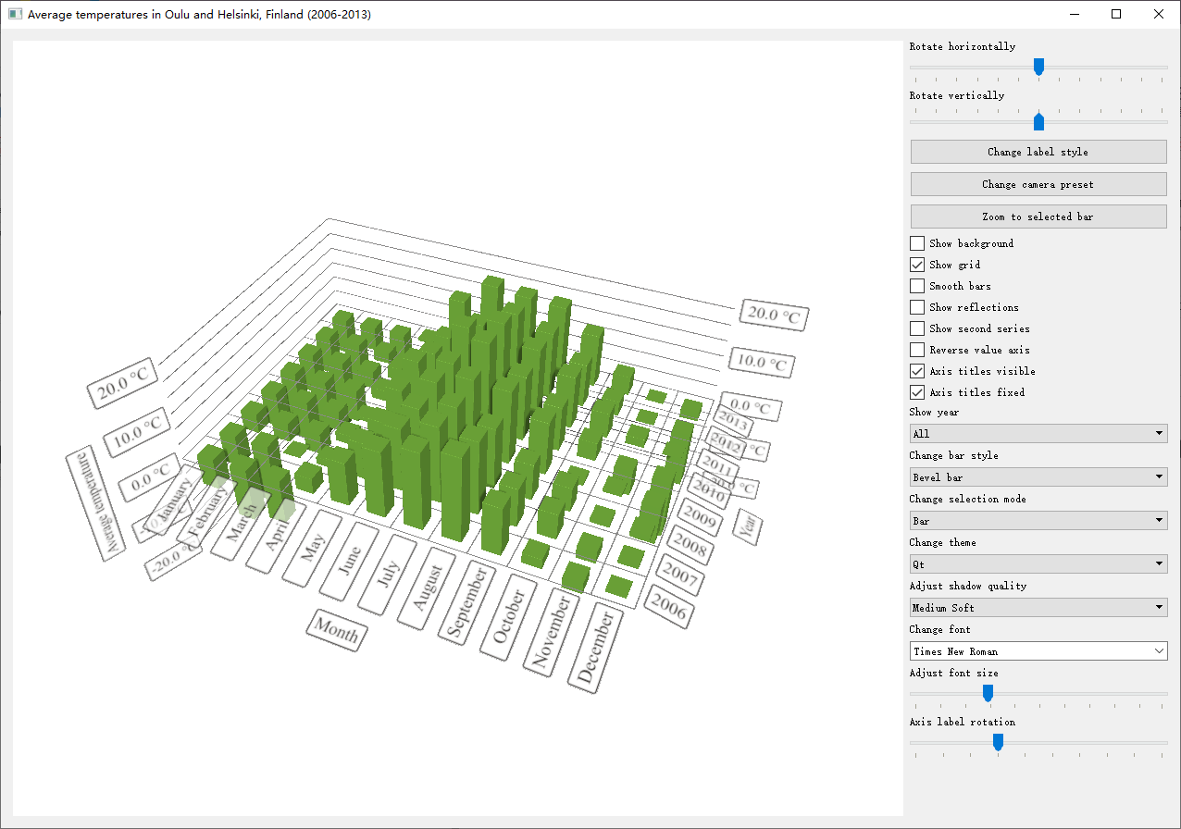Click the Change camera preset button

(1038, 184)
